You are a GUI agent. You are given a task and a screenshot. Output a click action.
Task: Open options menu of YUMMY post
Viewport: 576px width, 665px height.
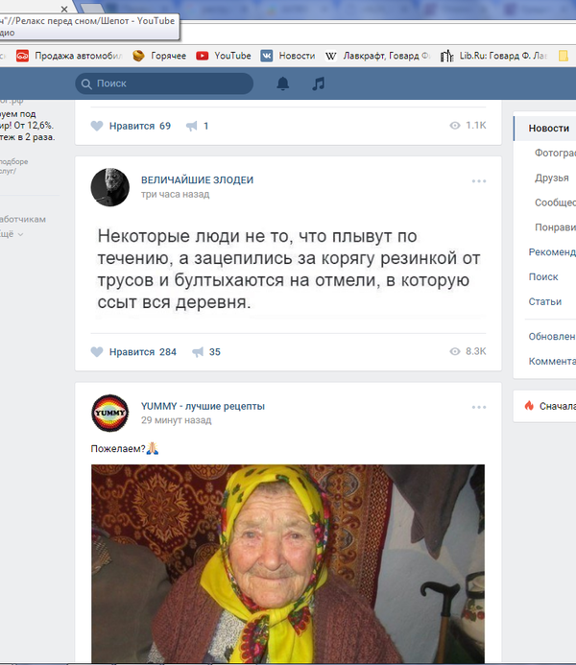[478, 407]
